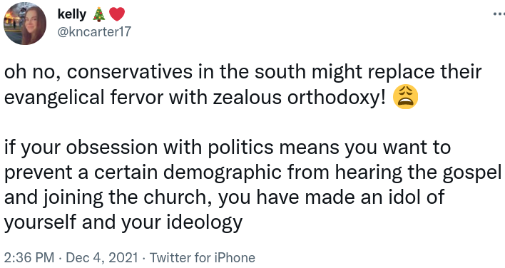Viewport: 505px width, 268px height.
Task: Click the word 'gospel' in the tweet
Action: [472, 172]
